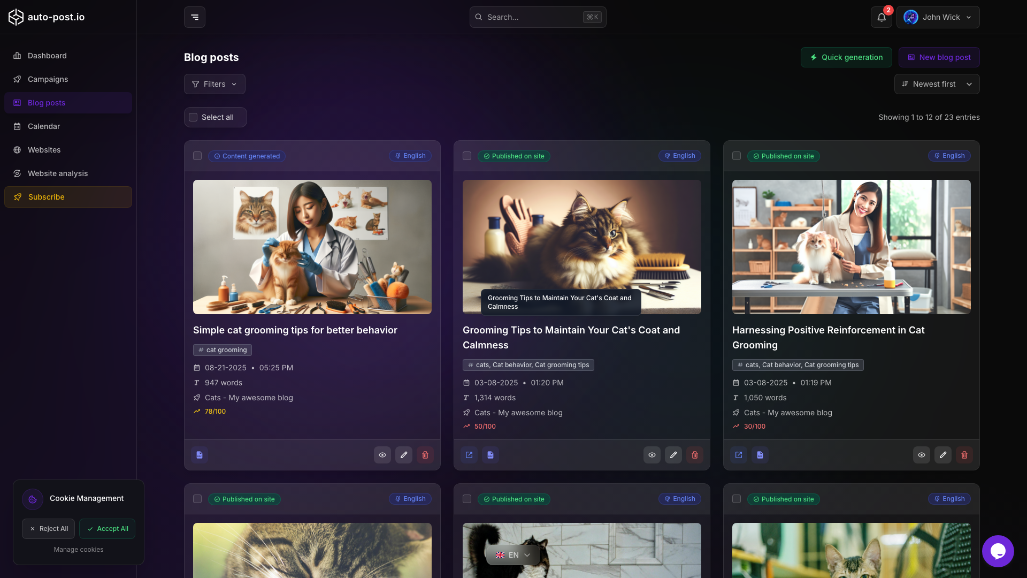Viewport: 1027px width, 578px height.
Task: Expand the John Wick account dropdown
Action: point(938,17)
